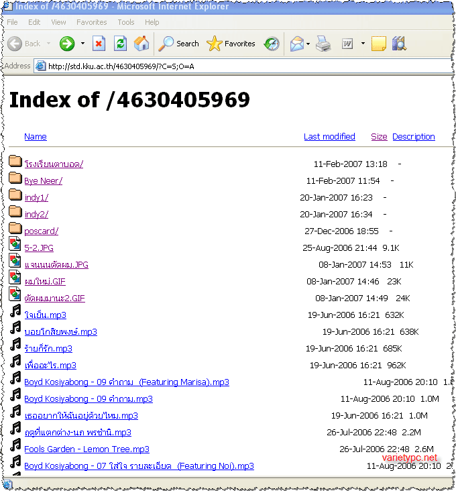Open the History toolbar icon
Screen dimensions: 456x491
272,44
